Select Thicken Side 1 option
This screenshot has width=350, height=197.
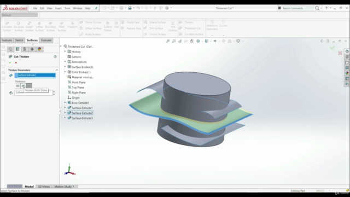coord(17,86)
